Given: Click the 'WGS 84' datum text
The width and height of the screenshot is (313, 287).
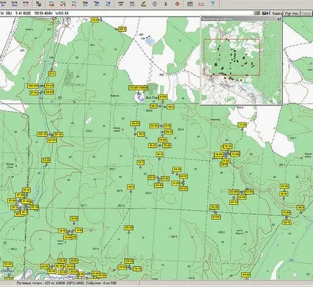Looking at the screenshot, I should tap(62, 14).
